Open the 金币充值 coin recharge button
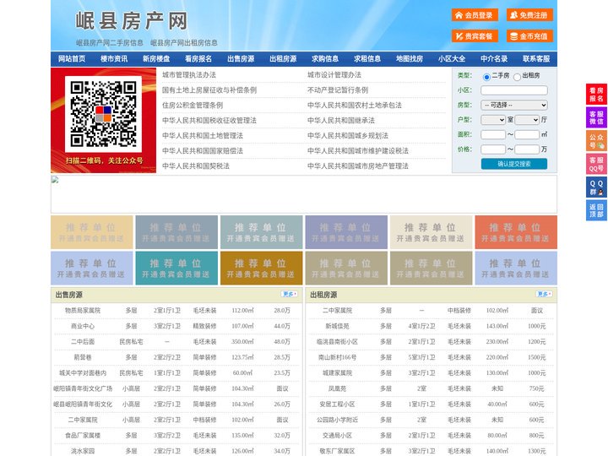 pos(529,36)
